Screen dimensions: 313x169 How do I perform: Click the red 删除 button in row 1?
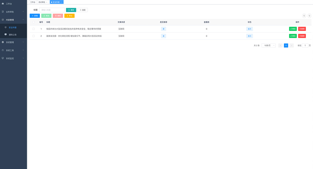point(302,29)
